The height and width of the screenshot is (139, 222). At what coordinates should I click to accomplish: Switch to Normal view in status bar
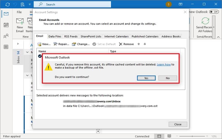[159, 136]
